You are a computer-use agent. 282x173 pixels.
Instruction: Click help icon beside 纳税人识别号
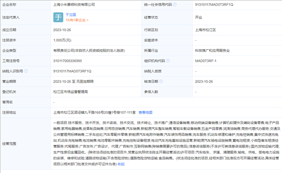[x=26, y=71]
